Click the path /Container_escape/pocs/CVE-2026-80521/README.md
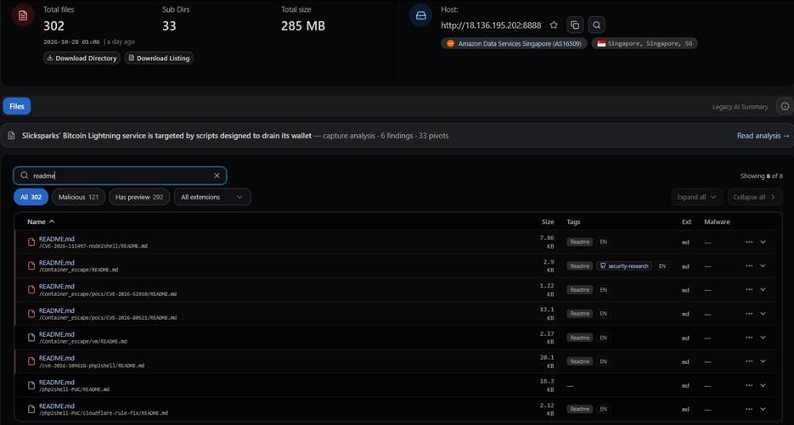 (108, 318)
